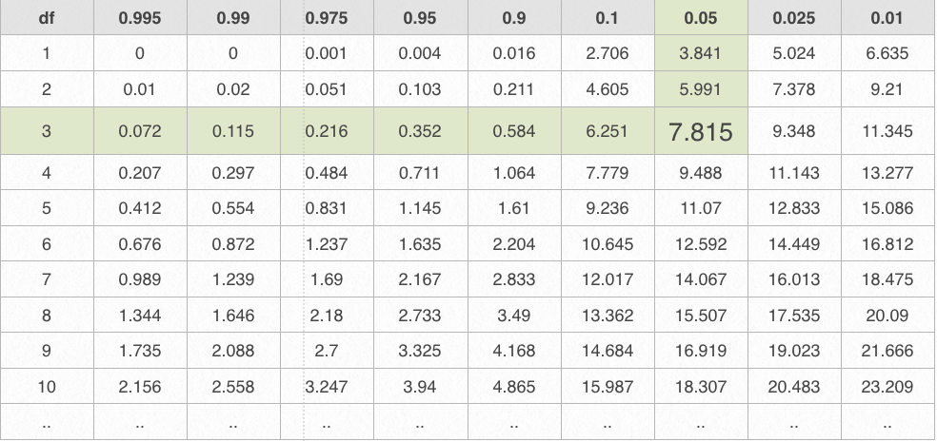This screenshot has width=937, height=441.
Task: Select row header for df 10
Action: tap(46, 387)
